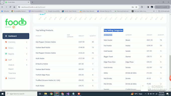Click the volume icon in tray
Screen dimensions: 171x96
[154, 94]
